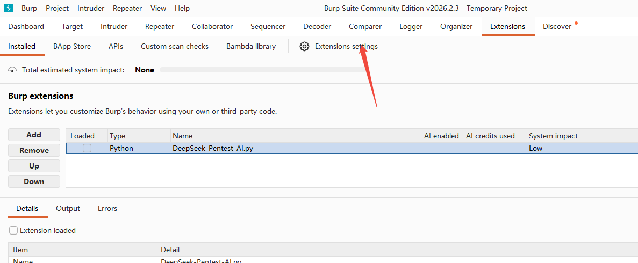Click the system impact progress bar
Viewport: 638px width, 263px height.
(263, 70)
